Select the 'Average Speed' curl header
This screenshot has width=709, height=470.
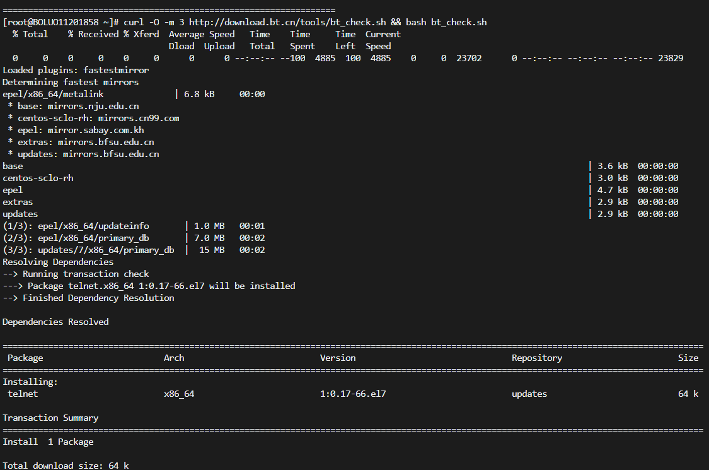[202, 35]
